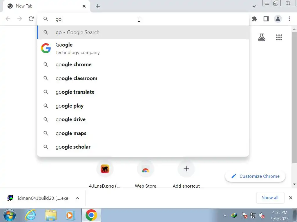
Task: Close the New Tab tab
Action: (84, 6)
